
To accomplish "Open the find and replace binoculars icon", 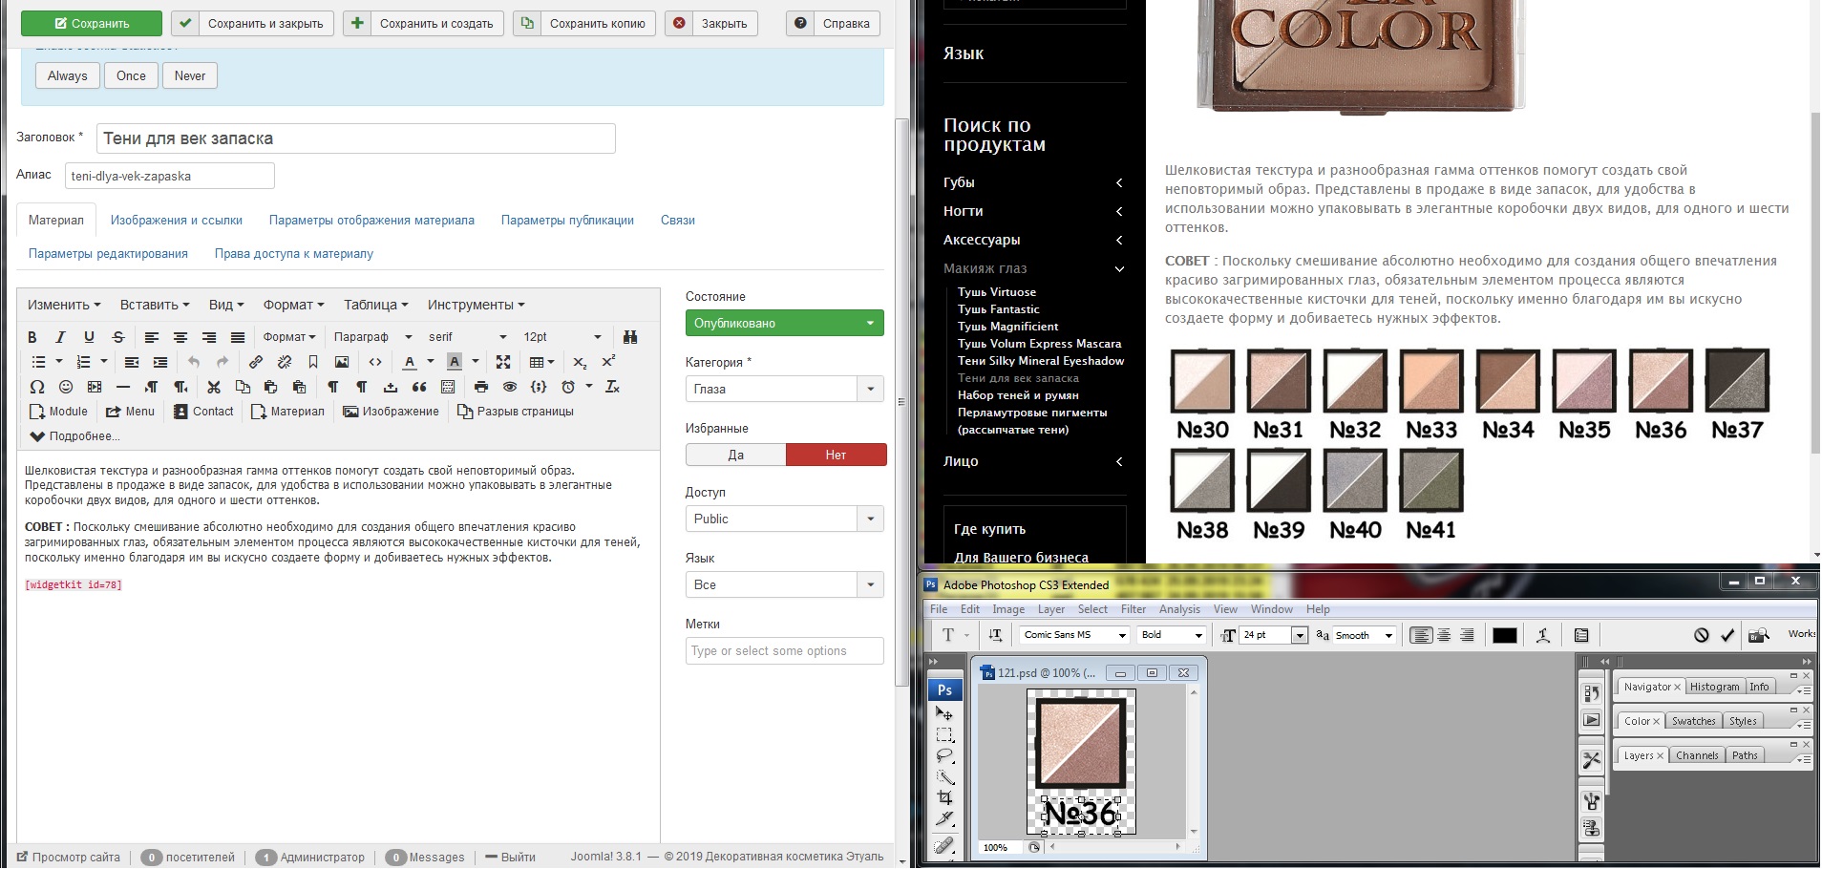I will pyautogui.click(x=630, y=337).
